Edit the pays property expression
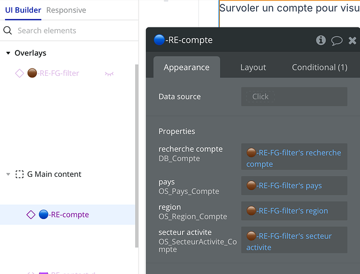 click(294, 186)
